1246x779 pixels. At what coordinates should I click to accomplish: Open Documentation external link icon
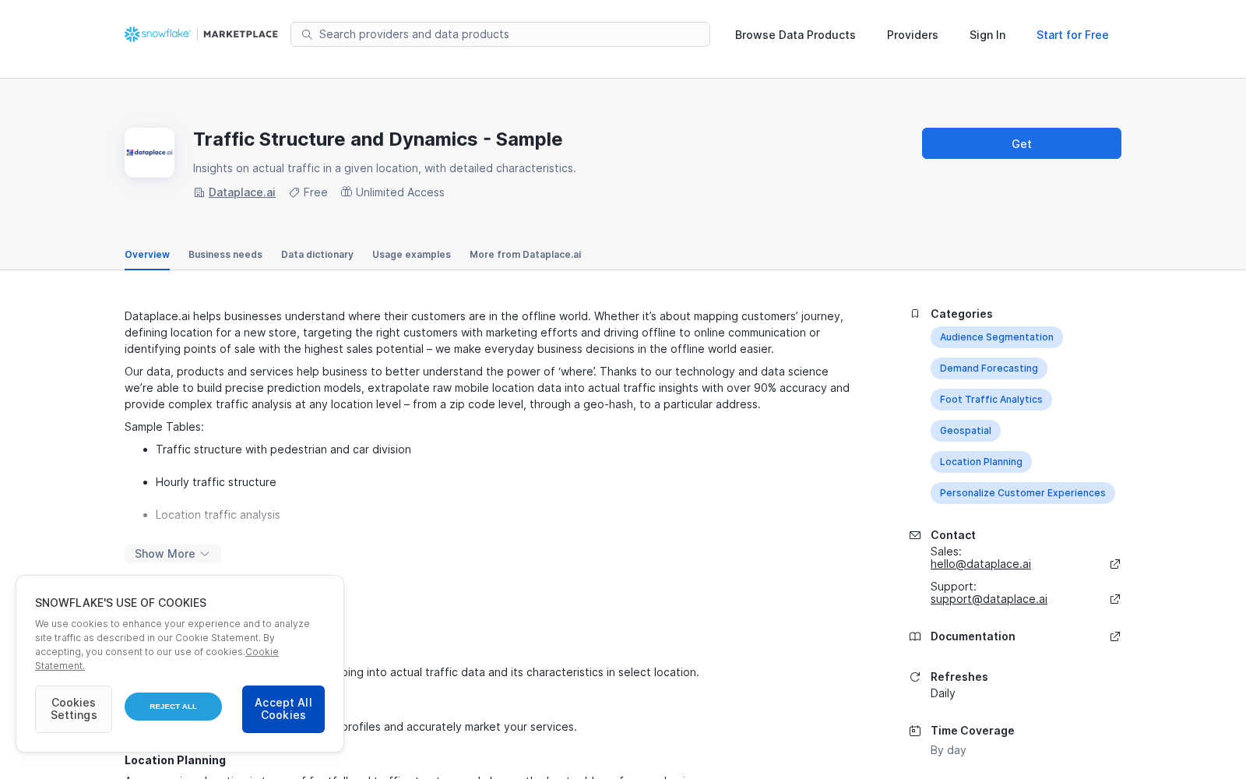pos(1115,636)
